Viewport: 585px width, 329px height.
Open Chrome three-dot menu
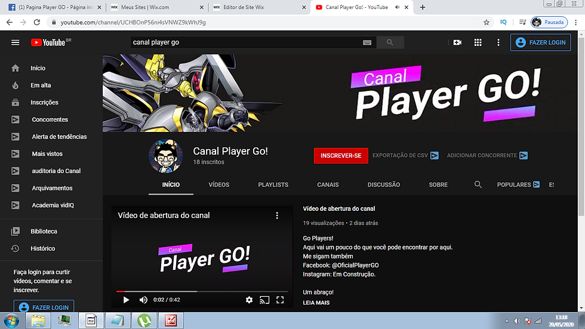point(576,22)
